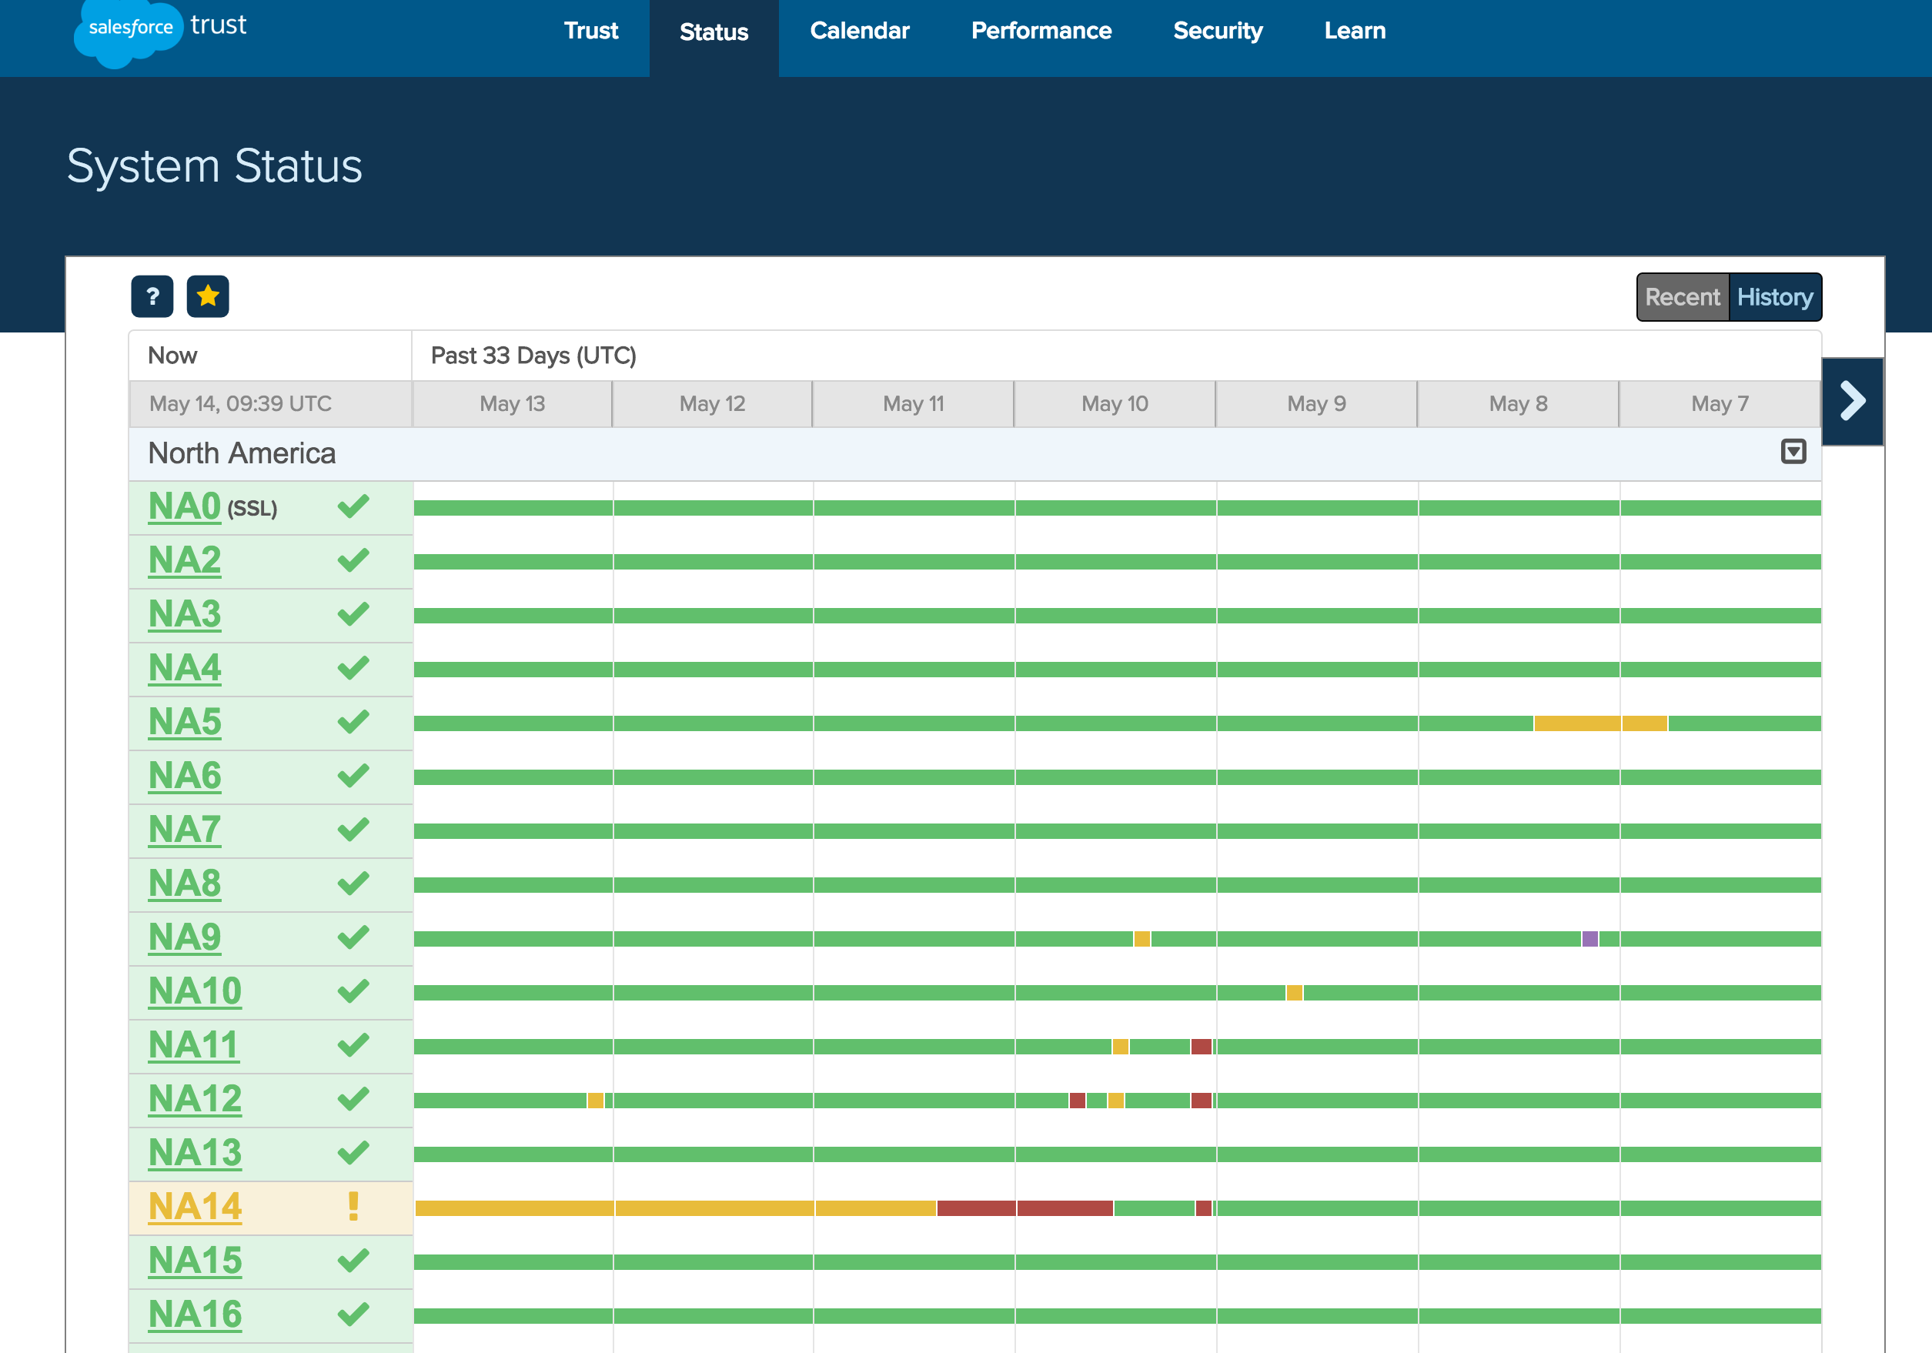Click the green checkmark next to NA0
1932x1353 pixels.
tap(353, 507)
